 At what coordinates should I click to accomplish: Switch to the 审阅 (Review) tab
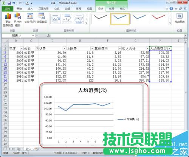click(x=79, y=9)
